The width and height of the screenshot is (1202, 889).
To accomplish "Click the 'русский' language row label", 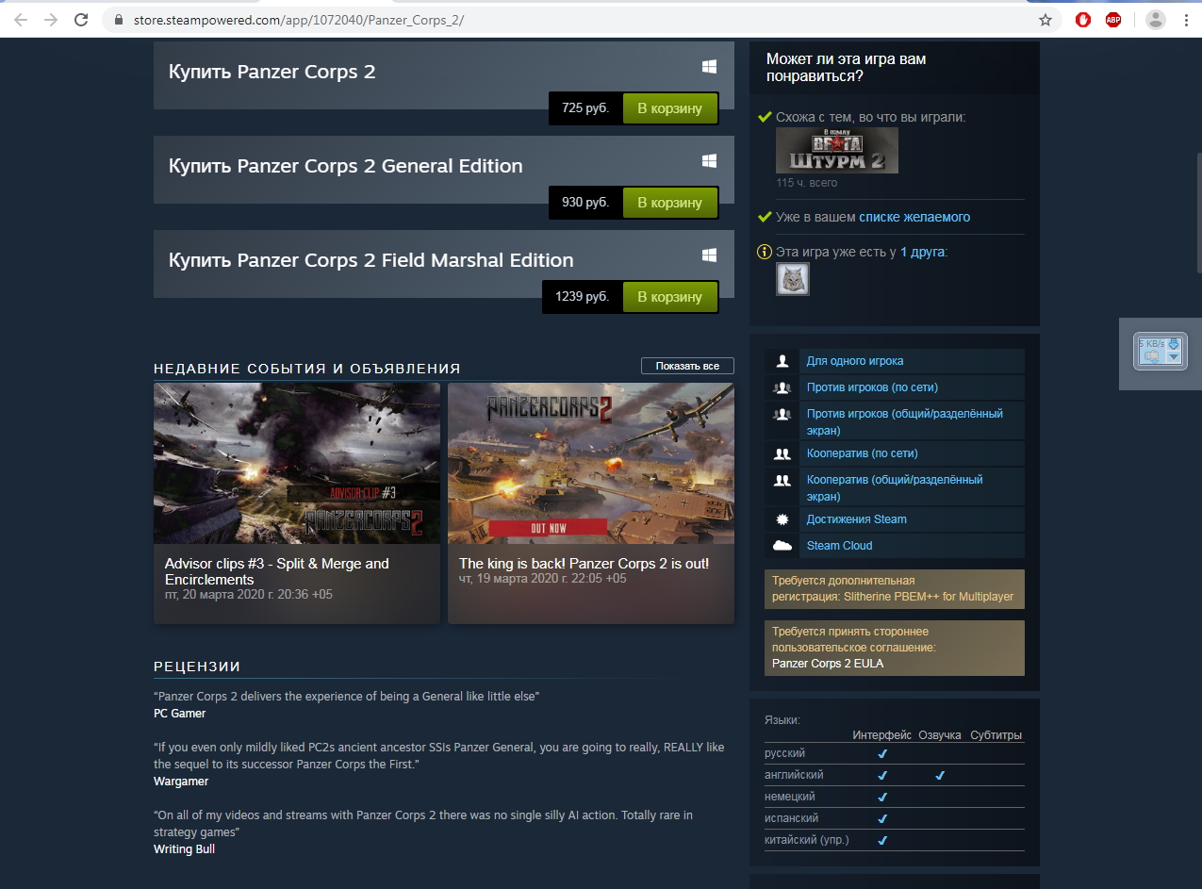I will coord(785,753).
